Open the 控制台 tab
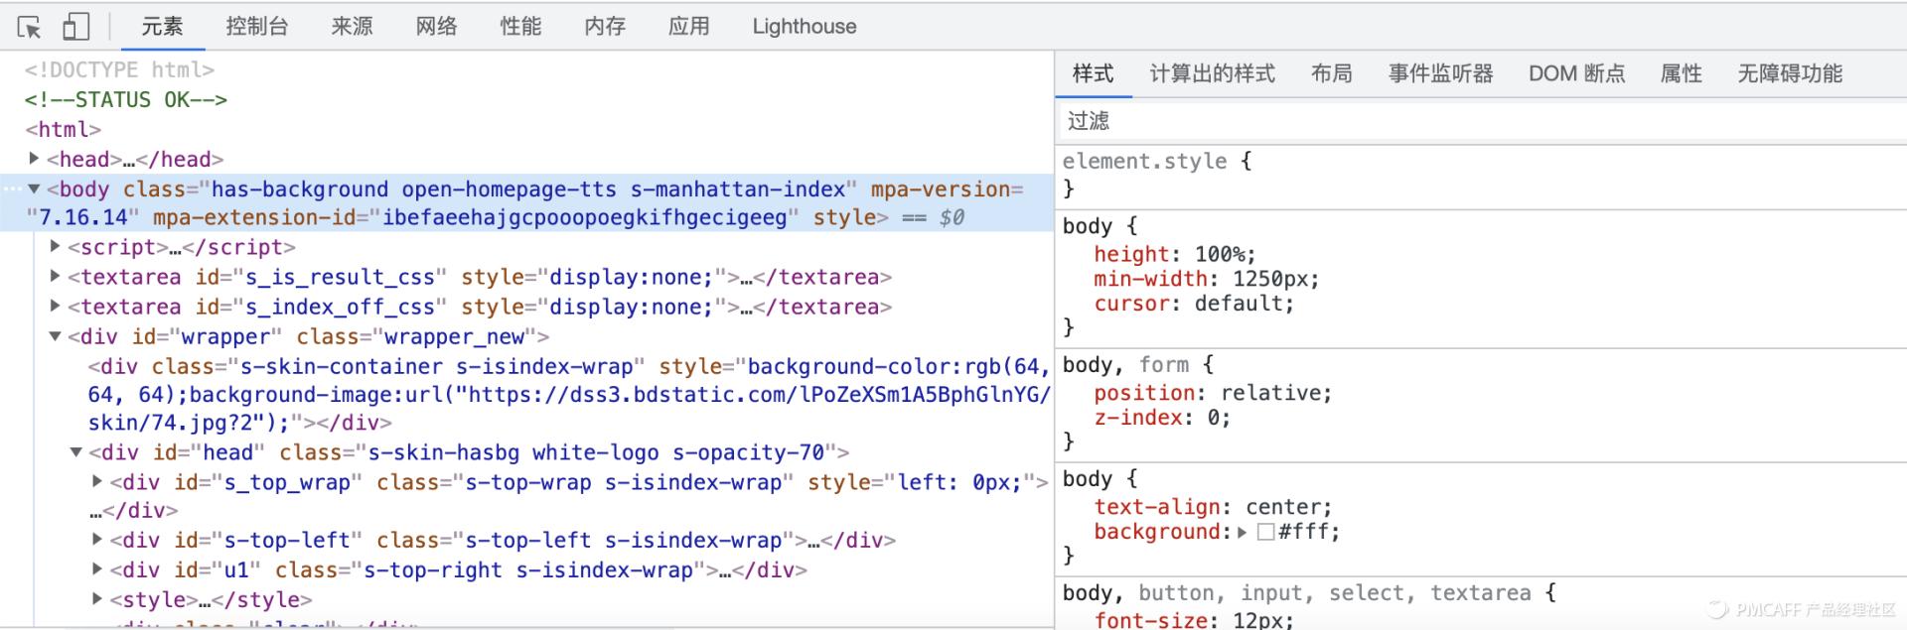 (256, 27)
